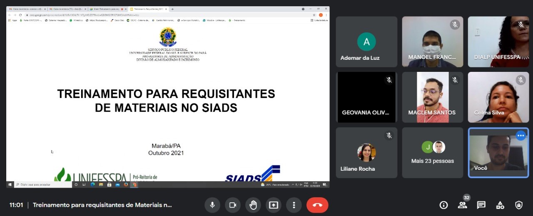Click the docs.google.com address bar

(x=167, y=15)
